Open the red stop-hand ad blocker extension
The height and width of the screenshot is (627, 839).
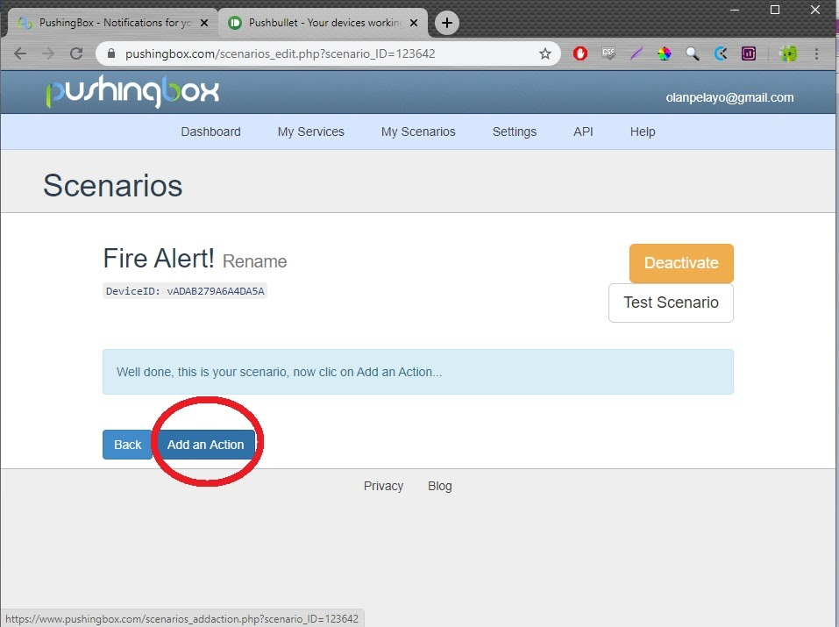pos(580,53)
